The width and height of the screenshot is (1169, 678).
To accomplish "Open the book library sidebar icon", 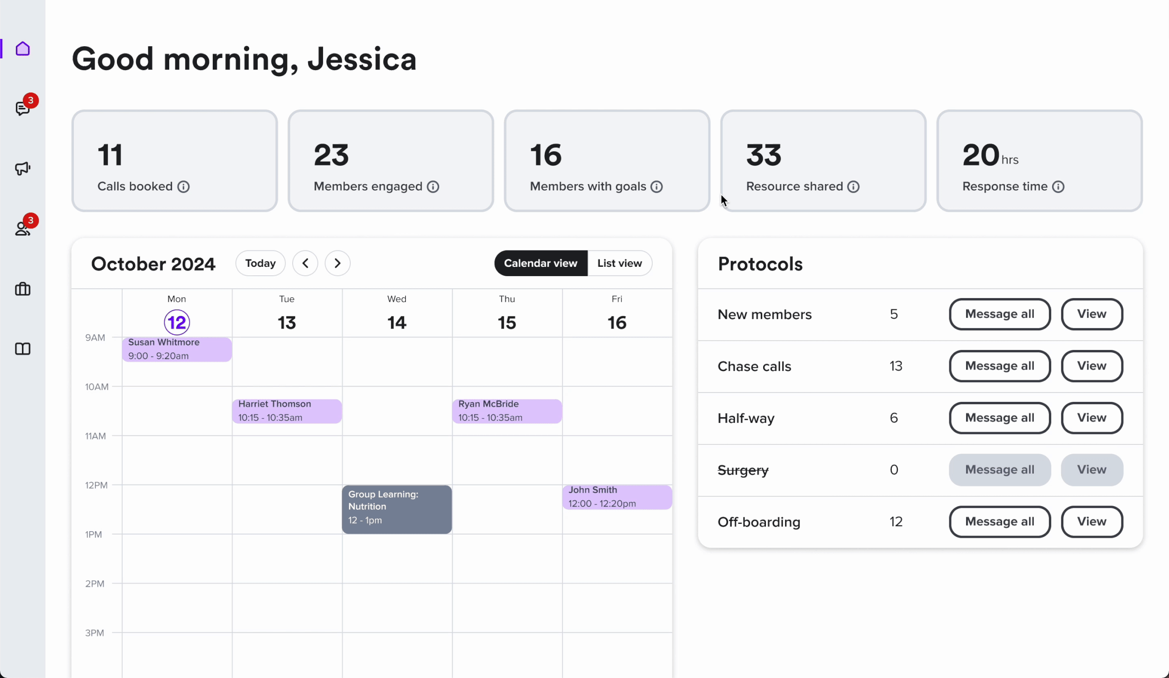I will (x=22, y=349).
